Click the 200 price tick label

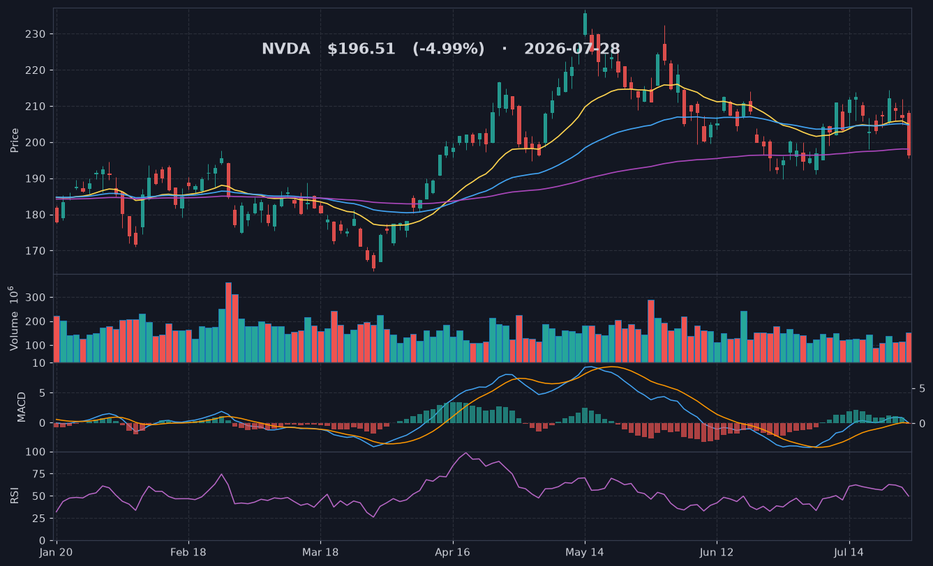[x=36, y=143]
